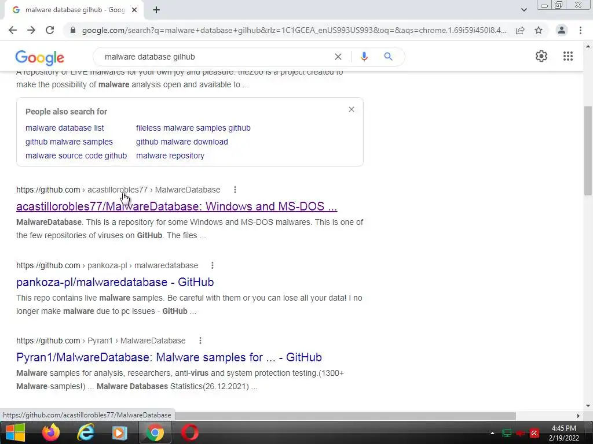The image size is (593, 444).
Task: Open the Chrome three-dot menu
Action: pyautogui.click(x=580, y=30)
